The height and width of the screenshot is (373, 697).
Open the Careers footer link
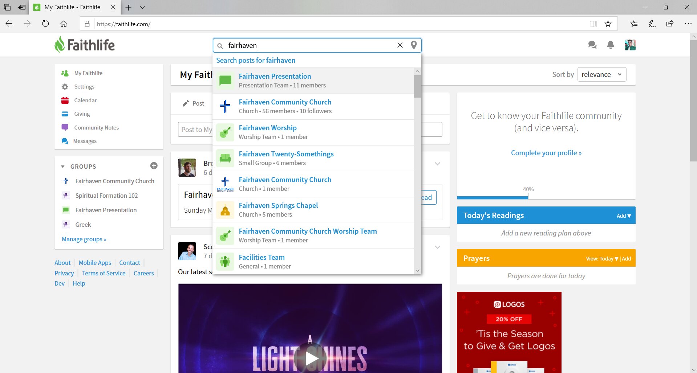tap(143, 273)
